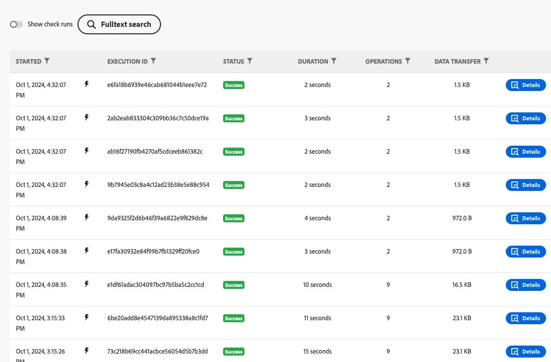Click the lightning icon for execution e1df61adac304097bc97b5ba5c2cc1cd
551x362 pixels.
[x=86, y=284]
